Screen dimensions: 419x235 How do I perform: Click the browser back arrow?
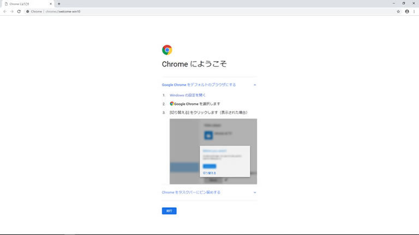pyautogui.click(x=5, y=11)
